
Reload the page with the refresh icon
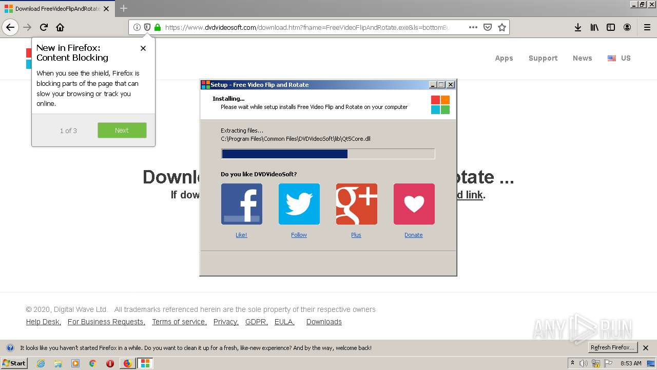coord(44,27)
